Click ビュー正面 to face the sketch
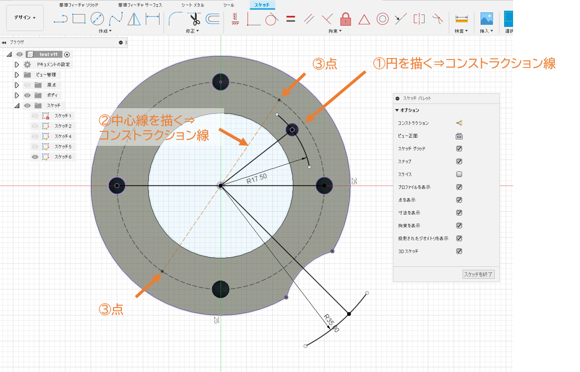The image size is (580, 372). pos(459,136)
